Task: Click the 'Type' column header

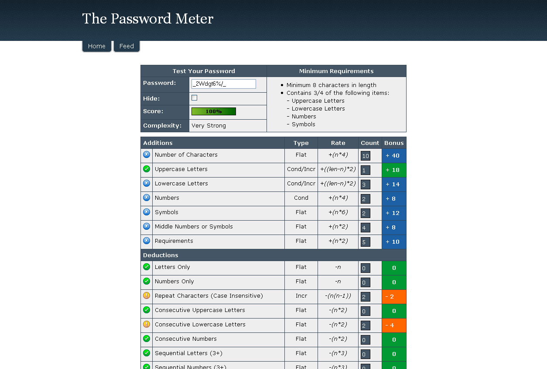Action: coord(301,143)
